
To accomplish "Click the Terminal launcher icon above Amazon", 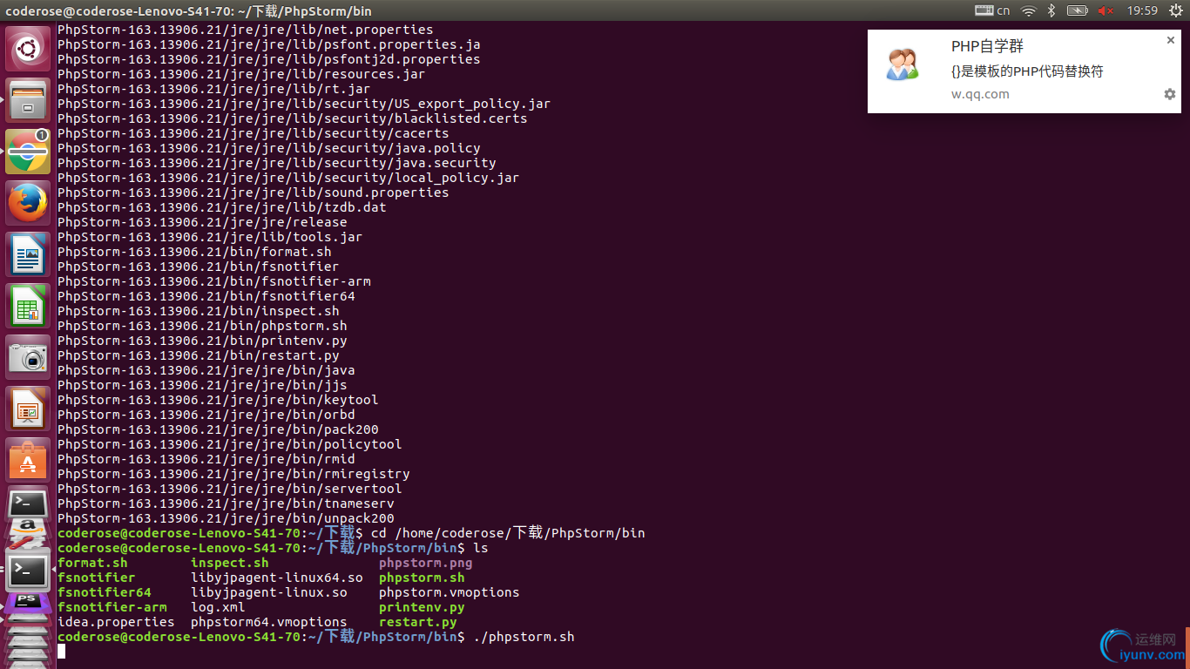I will click(x=28, y=503).
